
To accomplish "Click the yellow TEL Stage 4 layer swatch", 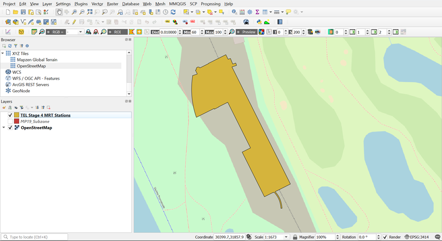I will (17, 116).
